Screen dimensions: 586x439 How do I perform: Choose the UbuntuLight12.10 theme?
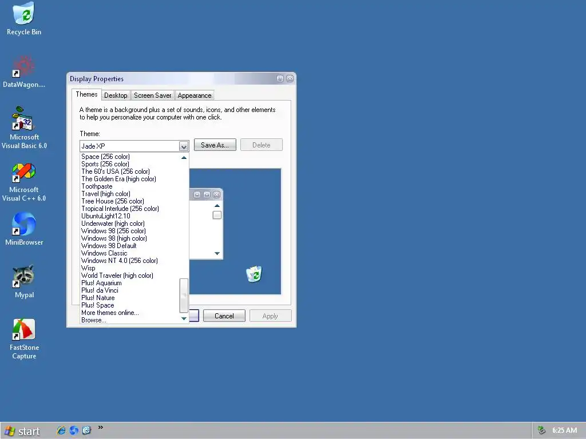click(130, 216)
